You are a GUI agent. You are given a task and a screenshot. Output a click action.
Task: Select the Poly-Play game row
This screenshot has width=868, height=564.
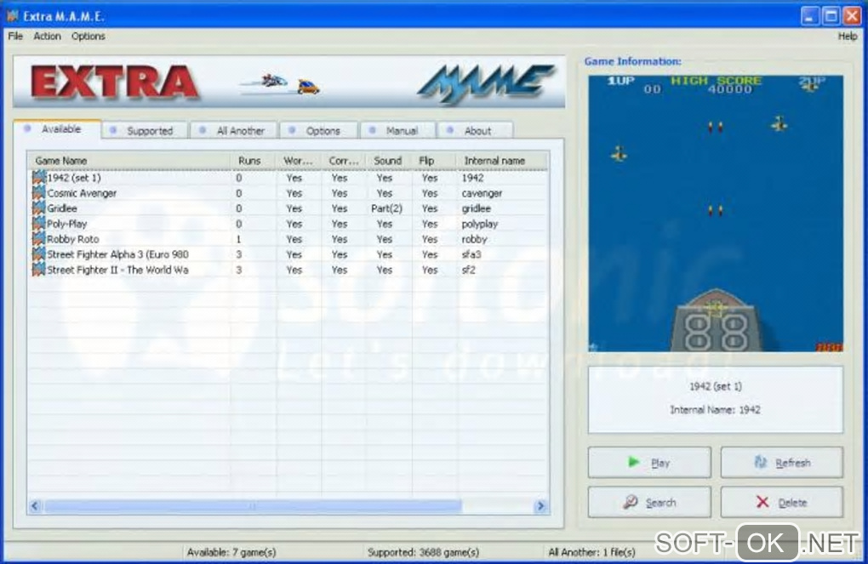pos(288,224)
